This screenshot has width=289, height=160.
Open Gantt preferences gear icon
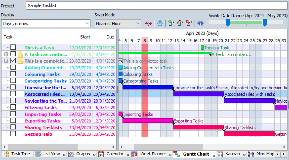point(160,24)
